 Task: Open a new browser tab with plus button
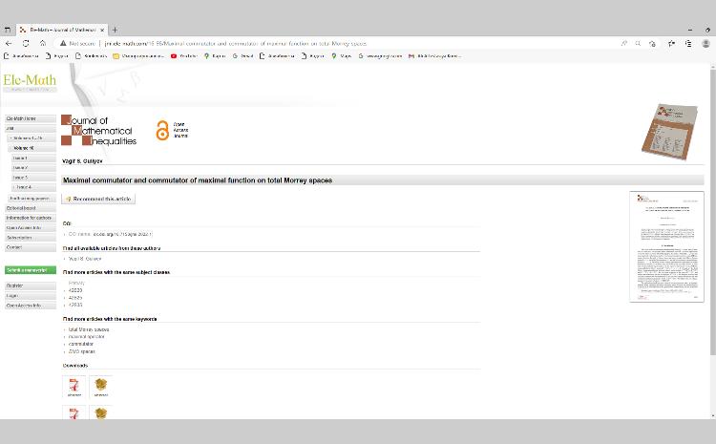click(115, 30)
